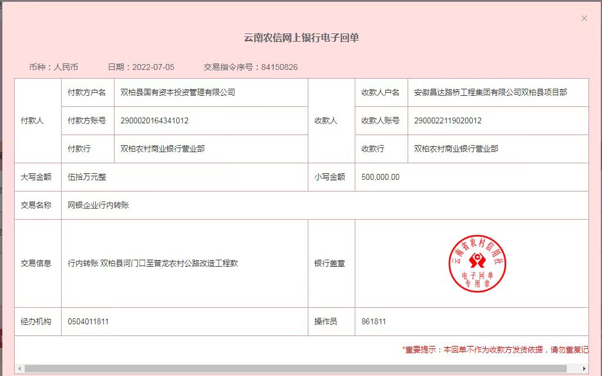Click the red important notice text
602x376 pixels.
[495, 350]
